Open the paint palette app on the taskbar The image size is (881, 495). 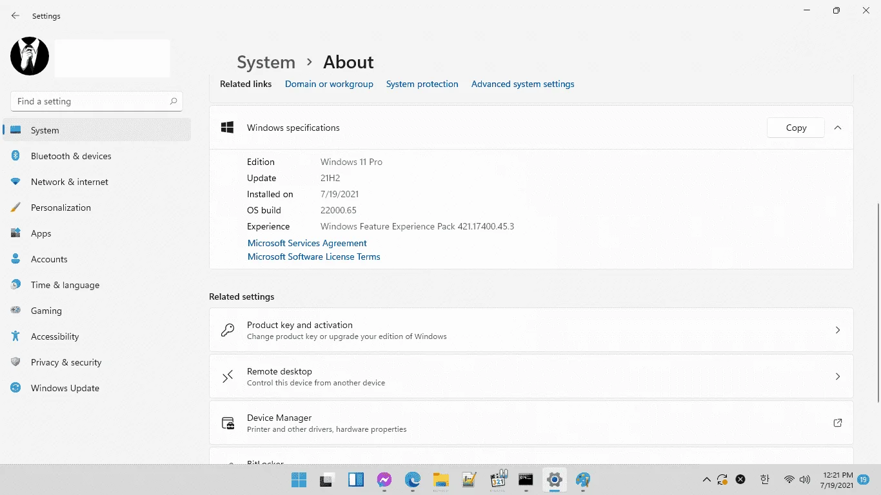(x=584, y=480)
